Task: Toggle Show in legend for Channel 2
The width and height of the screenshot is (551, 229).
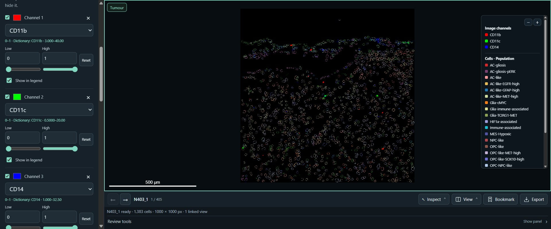Action: 9,160
